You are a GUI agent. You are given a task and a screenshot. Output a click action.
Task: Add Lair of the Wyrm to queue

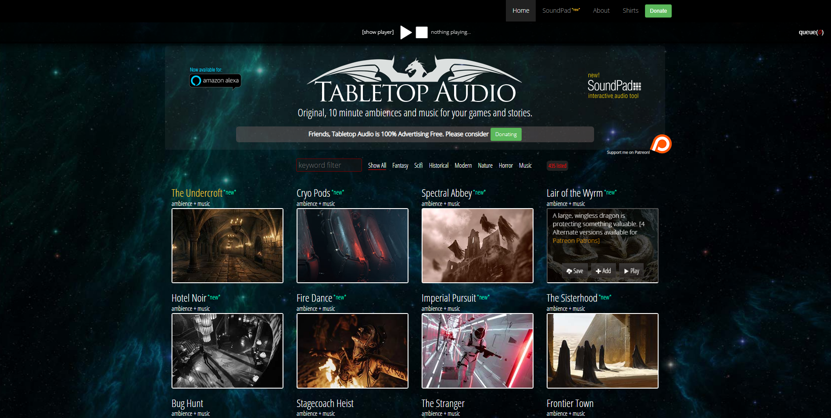click(x=603, y=271)
